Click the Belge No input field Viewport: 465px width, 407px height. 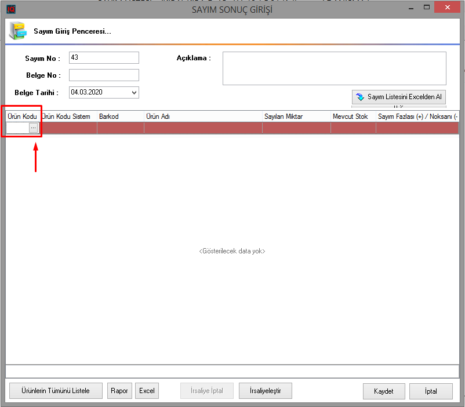tap(104, 75)
